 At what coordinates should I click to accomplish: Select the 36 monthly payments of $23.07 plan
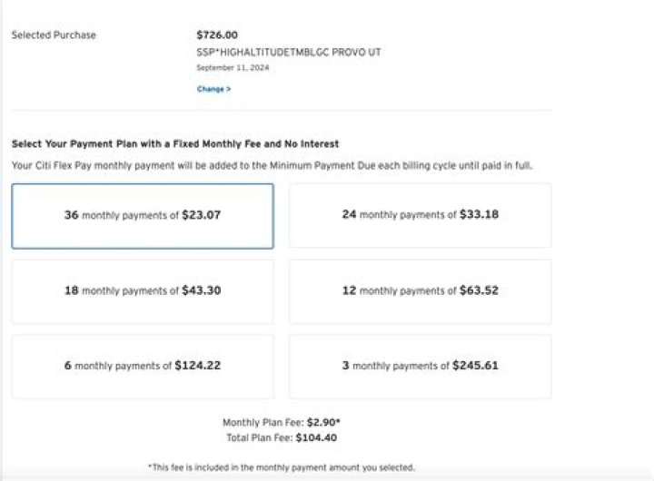tap(143, 216)
